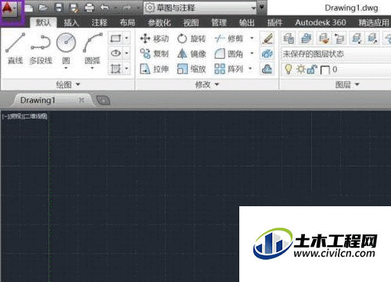The image size is (391, 282).
Task: Expand the Arc tool options arrow
Action: 92,68
